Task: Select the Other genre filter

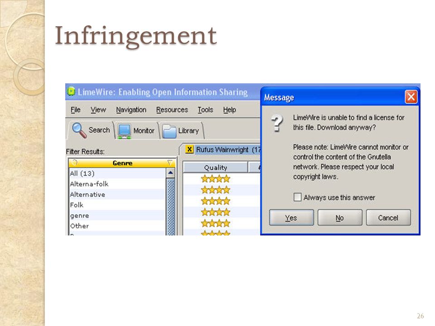Action: [117, 226]
